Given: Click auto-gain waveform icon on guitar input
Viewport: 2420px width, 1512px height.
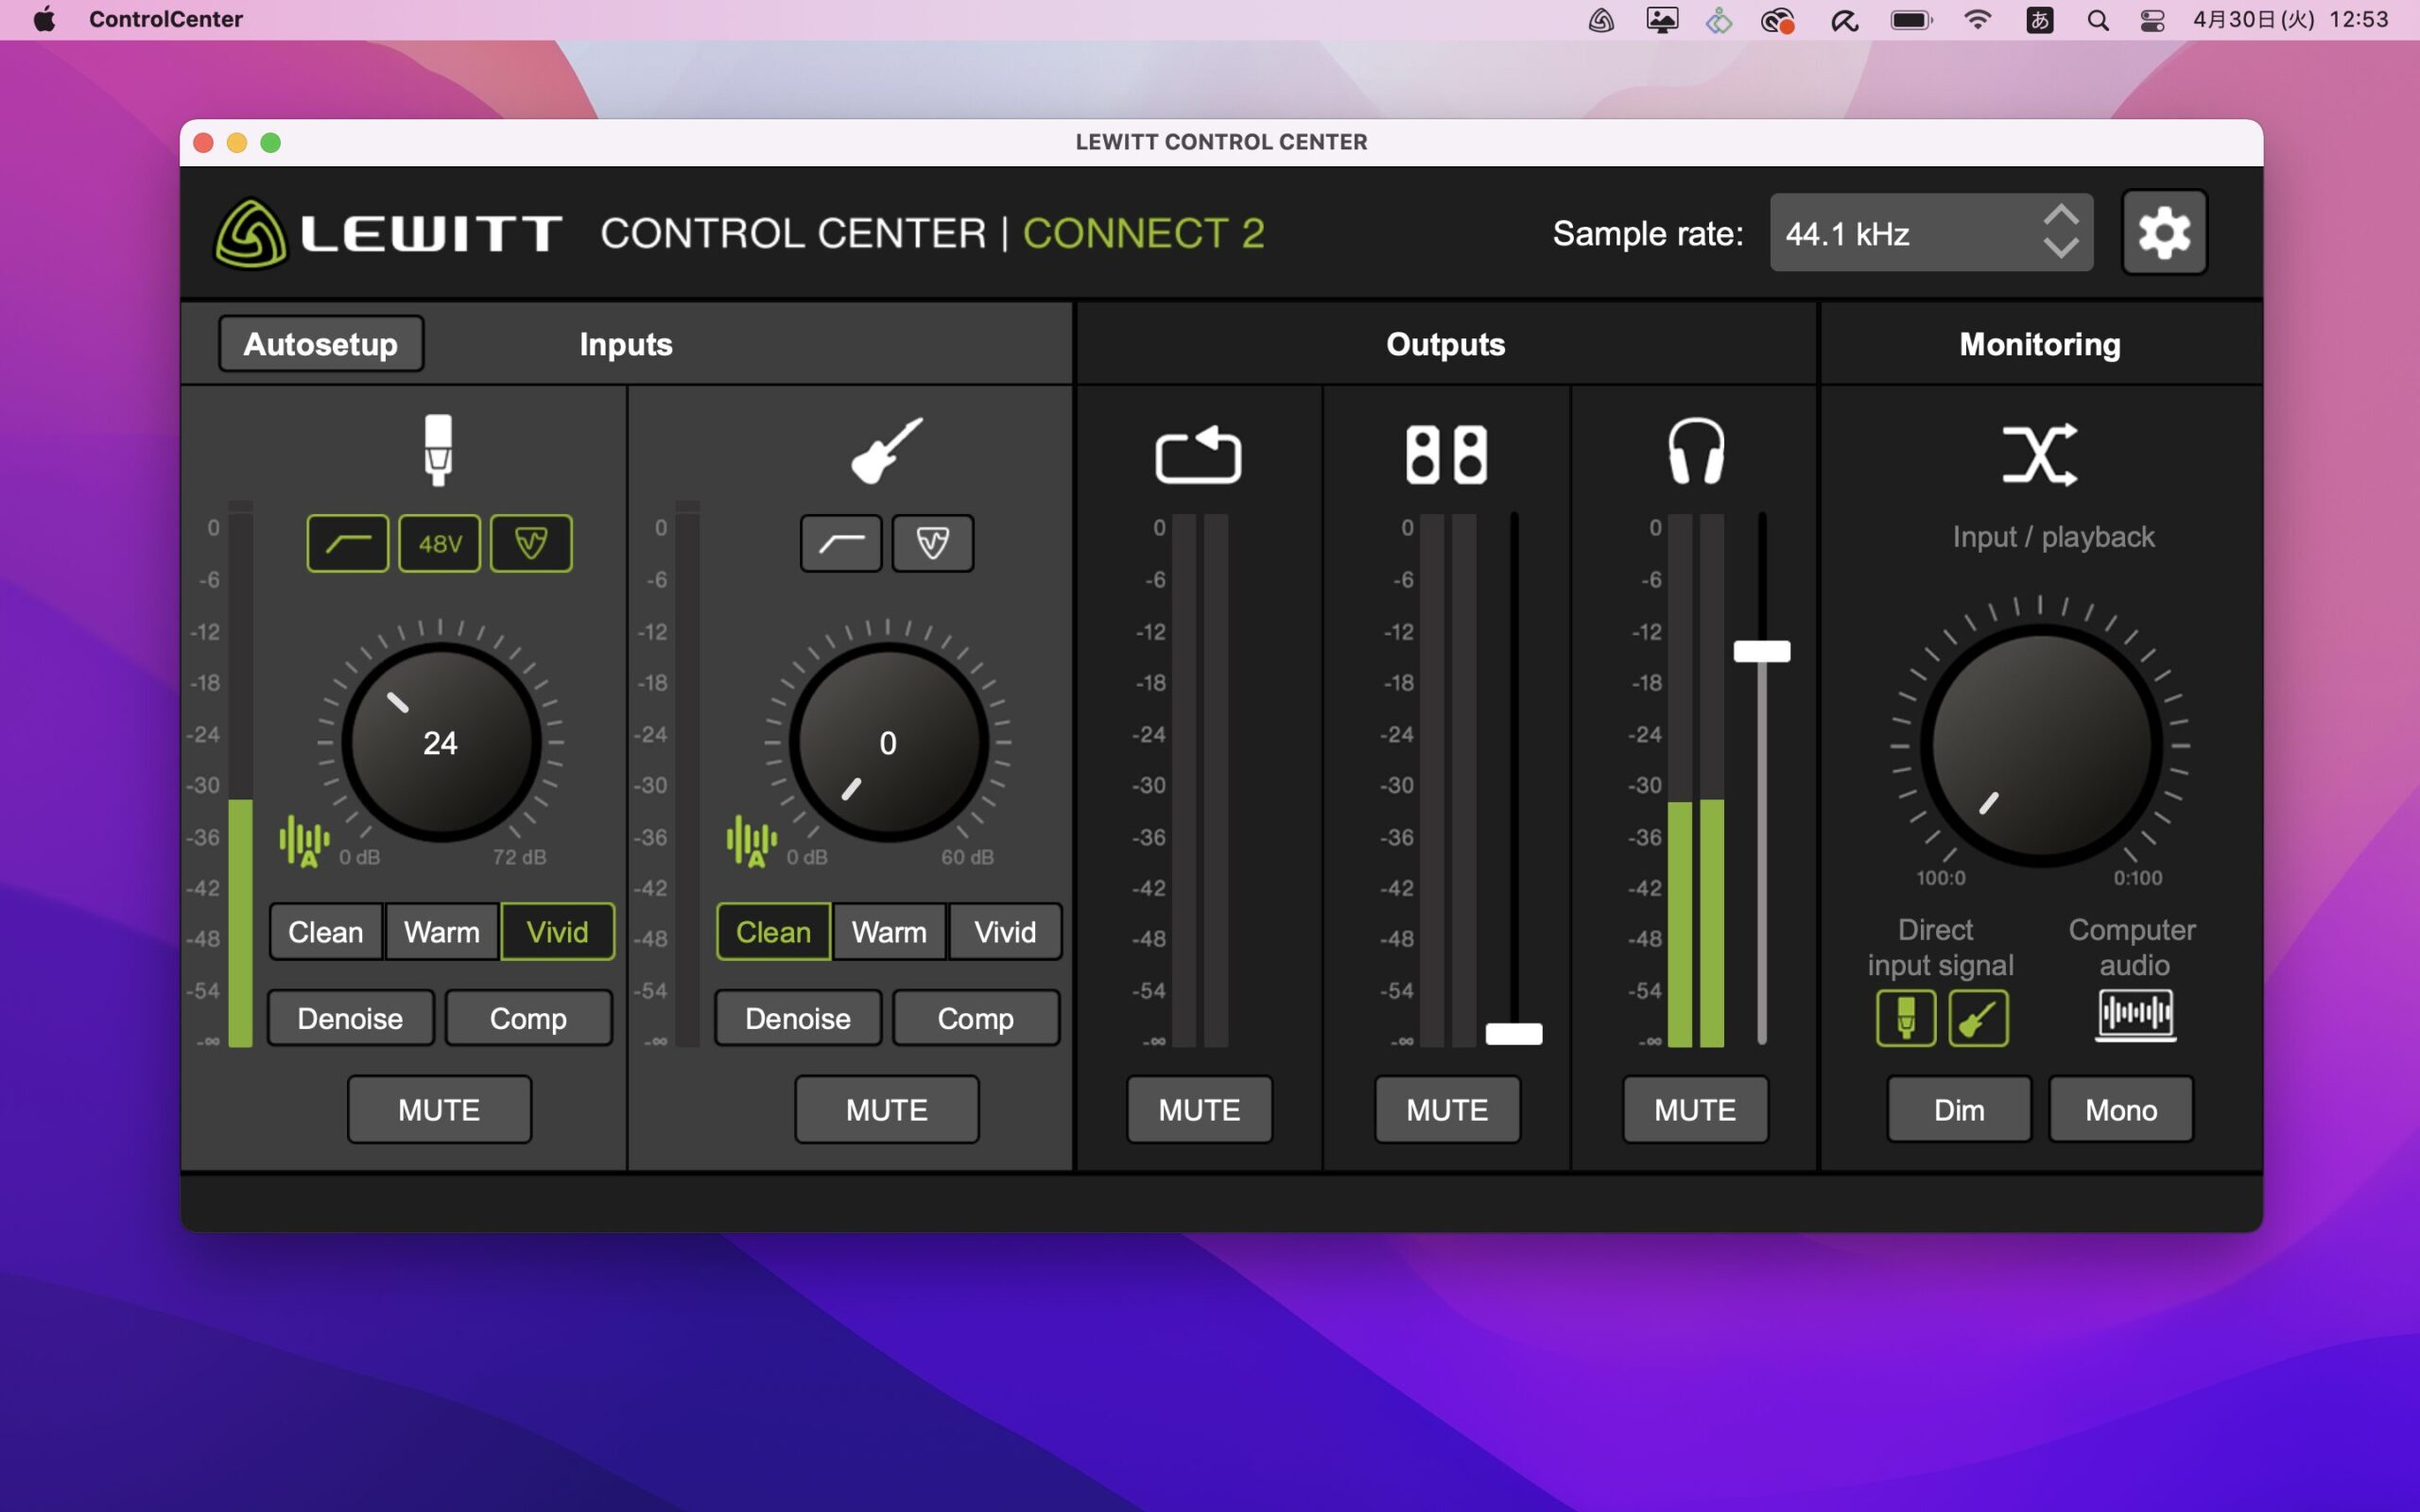Looking at the screenshot, I should 752,841.
